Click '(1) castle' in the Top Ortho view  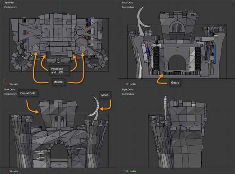click(x=14, y=84)
